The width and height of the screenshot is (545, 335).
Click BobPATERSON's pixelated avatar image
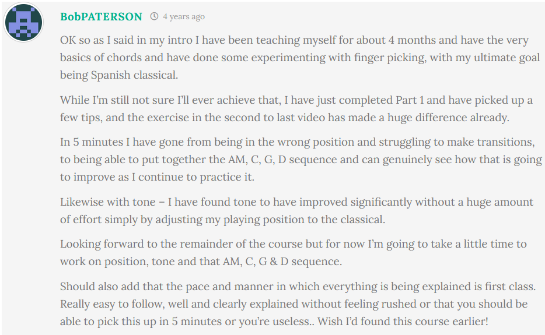(x=23, y=22)
